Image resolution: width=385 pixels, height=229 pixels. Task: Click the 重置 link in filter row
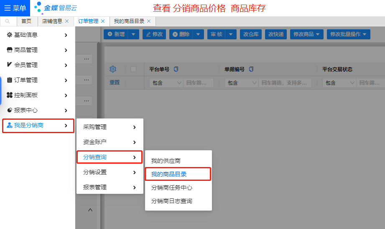(115, 82)
